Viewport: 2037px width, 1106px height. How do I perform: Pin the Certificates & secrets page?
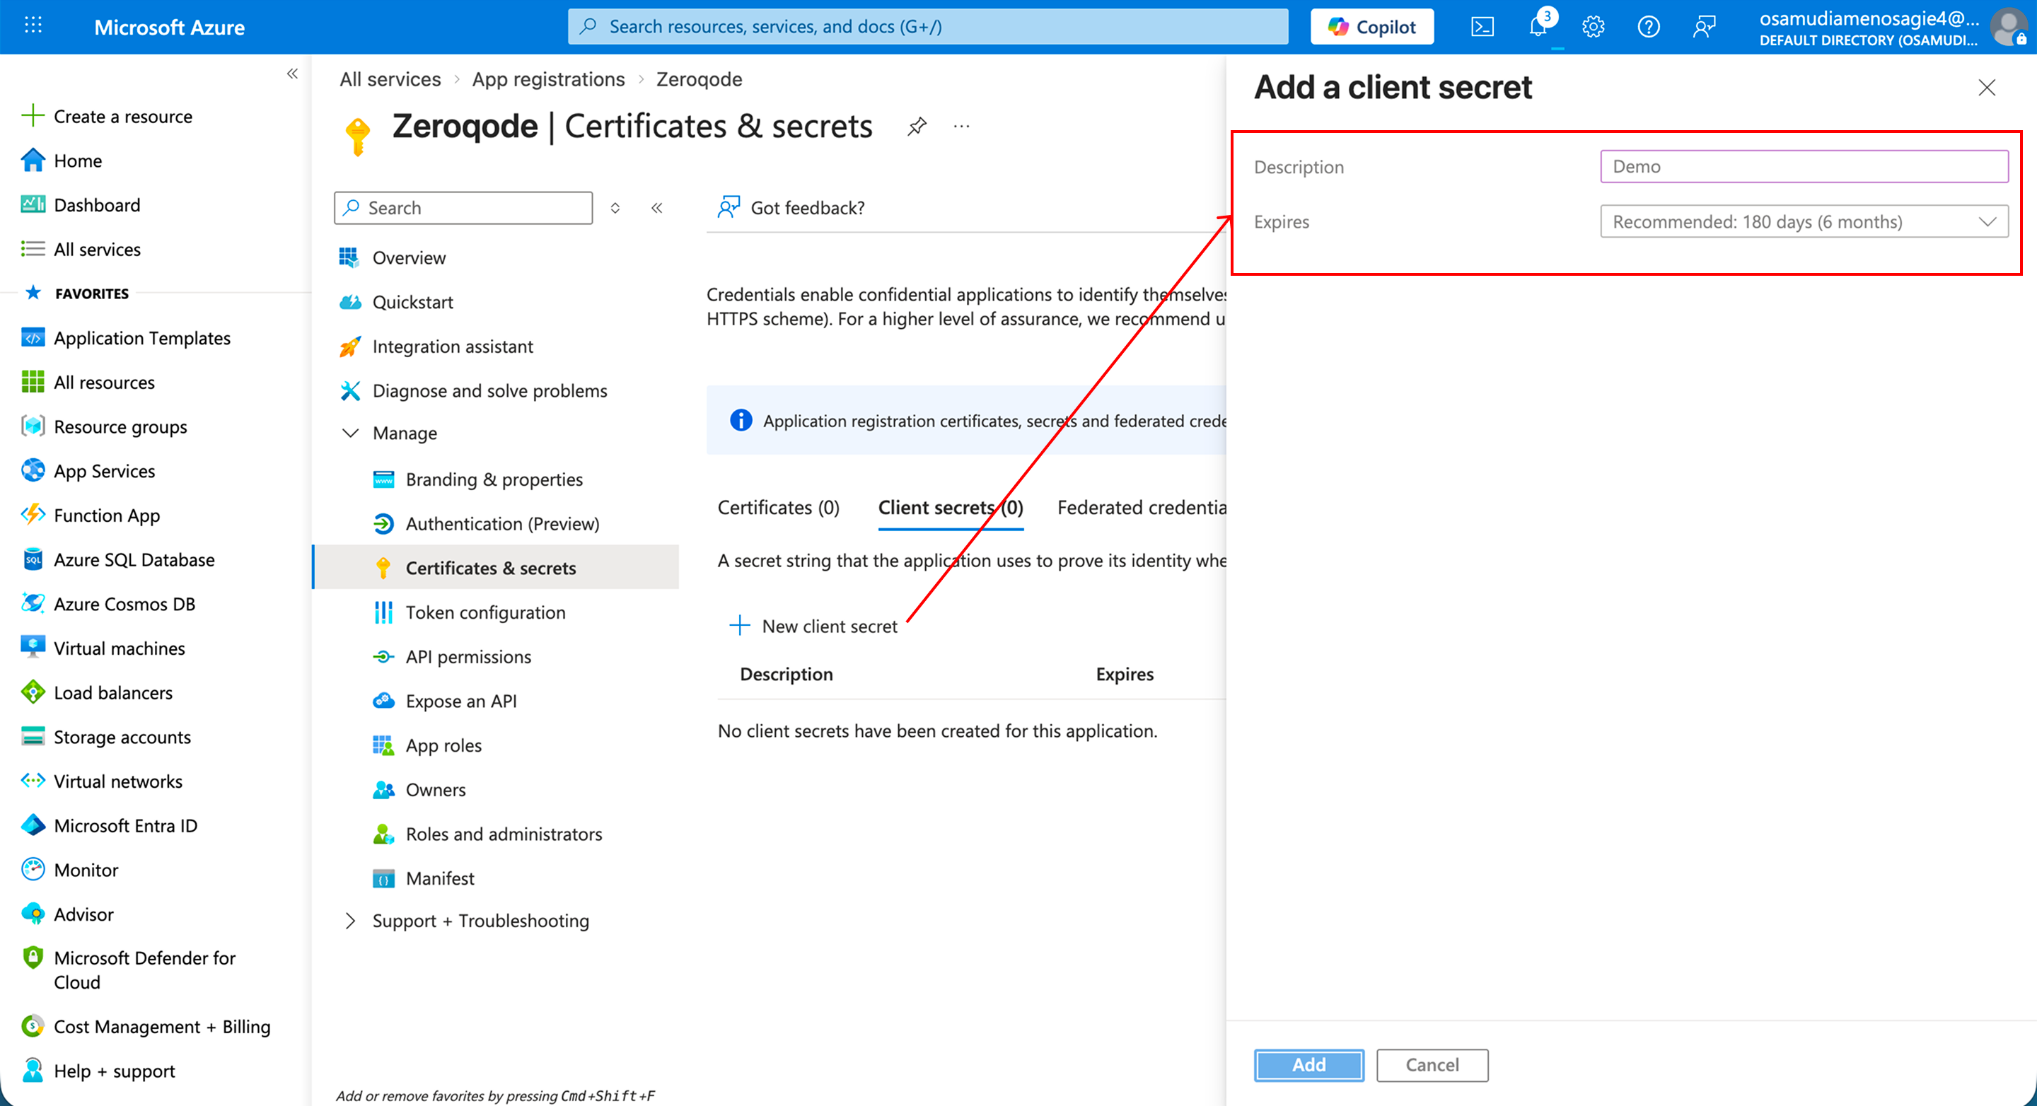[x=917, y=127]
